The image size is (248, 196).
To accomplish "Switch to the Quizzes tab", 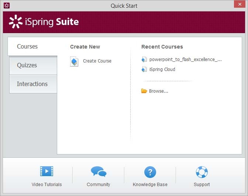I will point(27,65).
